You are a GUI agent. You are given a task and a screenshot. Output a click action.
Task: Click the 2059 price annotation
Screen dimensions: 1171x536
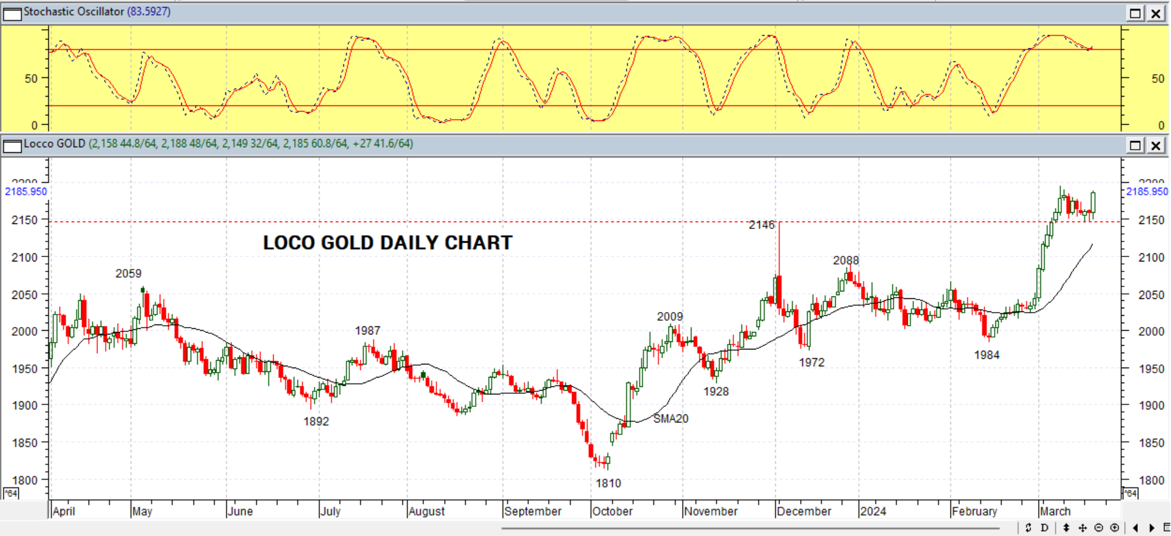tap(128, 273)
